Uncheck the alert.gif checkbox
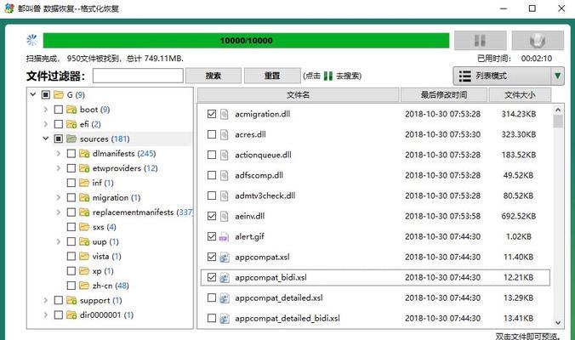The width and height of the screenshot is (575, 340). (212, 236)
